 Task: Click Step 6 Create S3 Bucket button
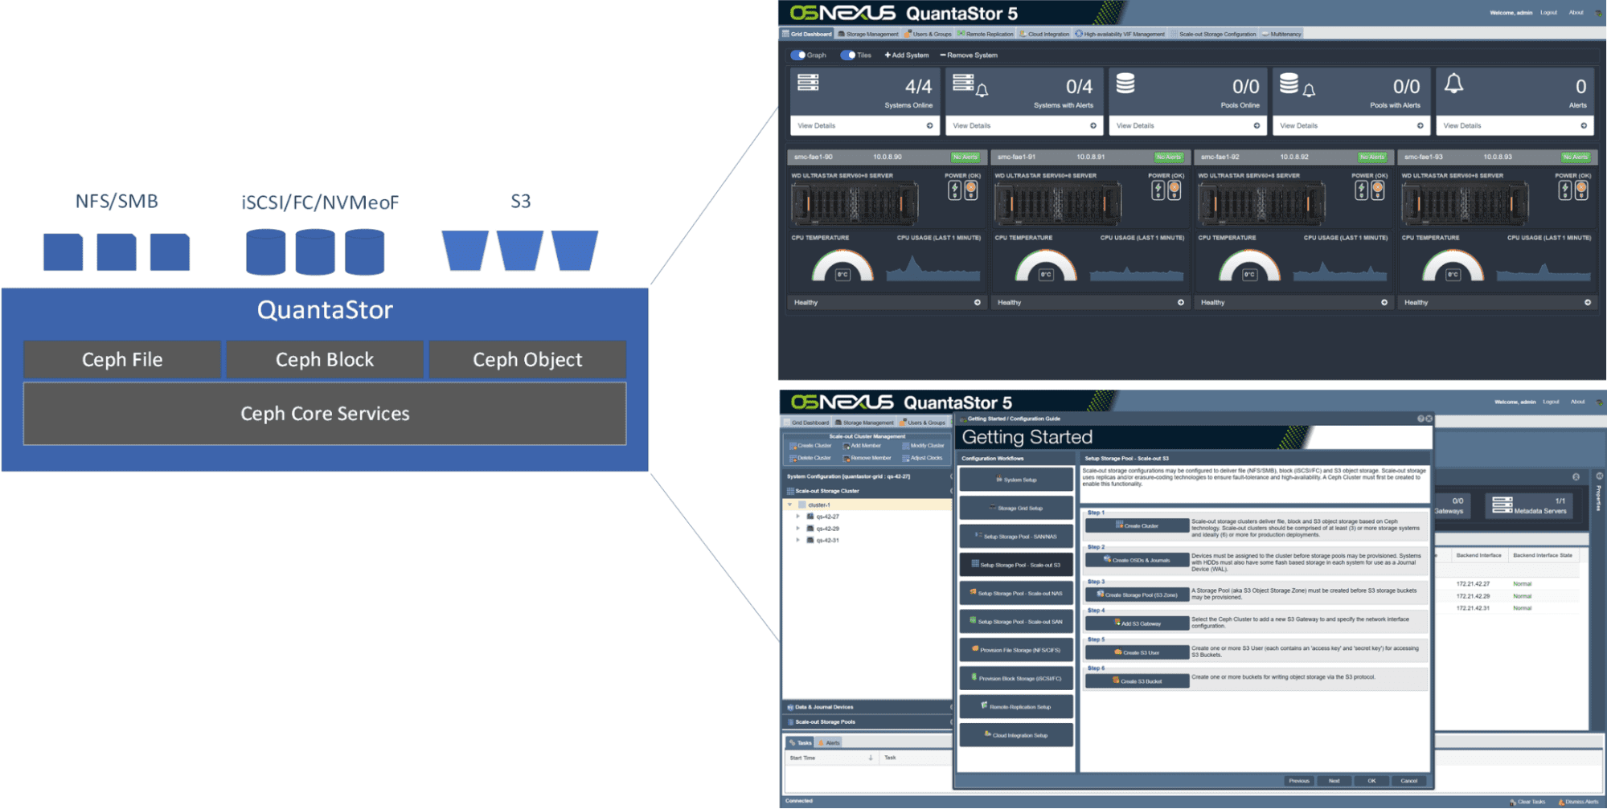tap(1137, 681)
